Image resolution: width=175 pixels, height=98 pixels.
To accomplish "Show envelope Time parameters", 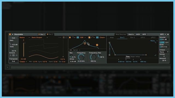I will 128,57.
